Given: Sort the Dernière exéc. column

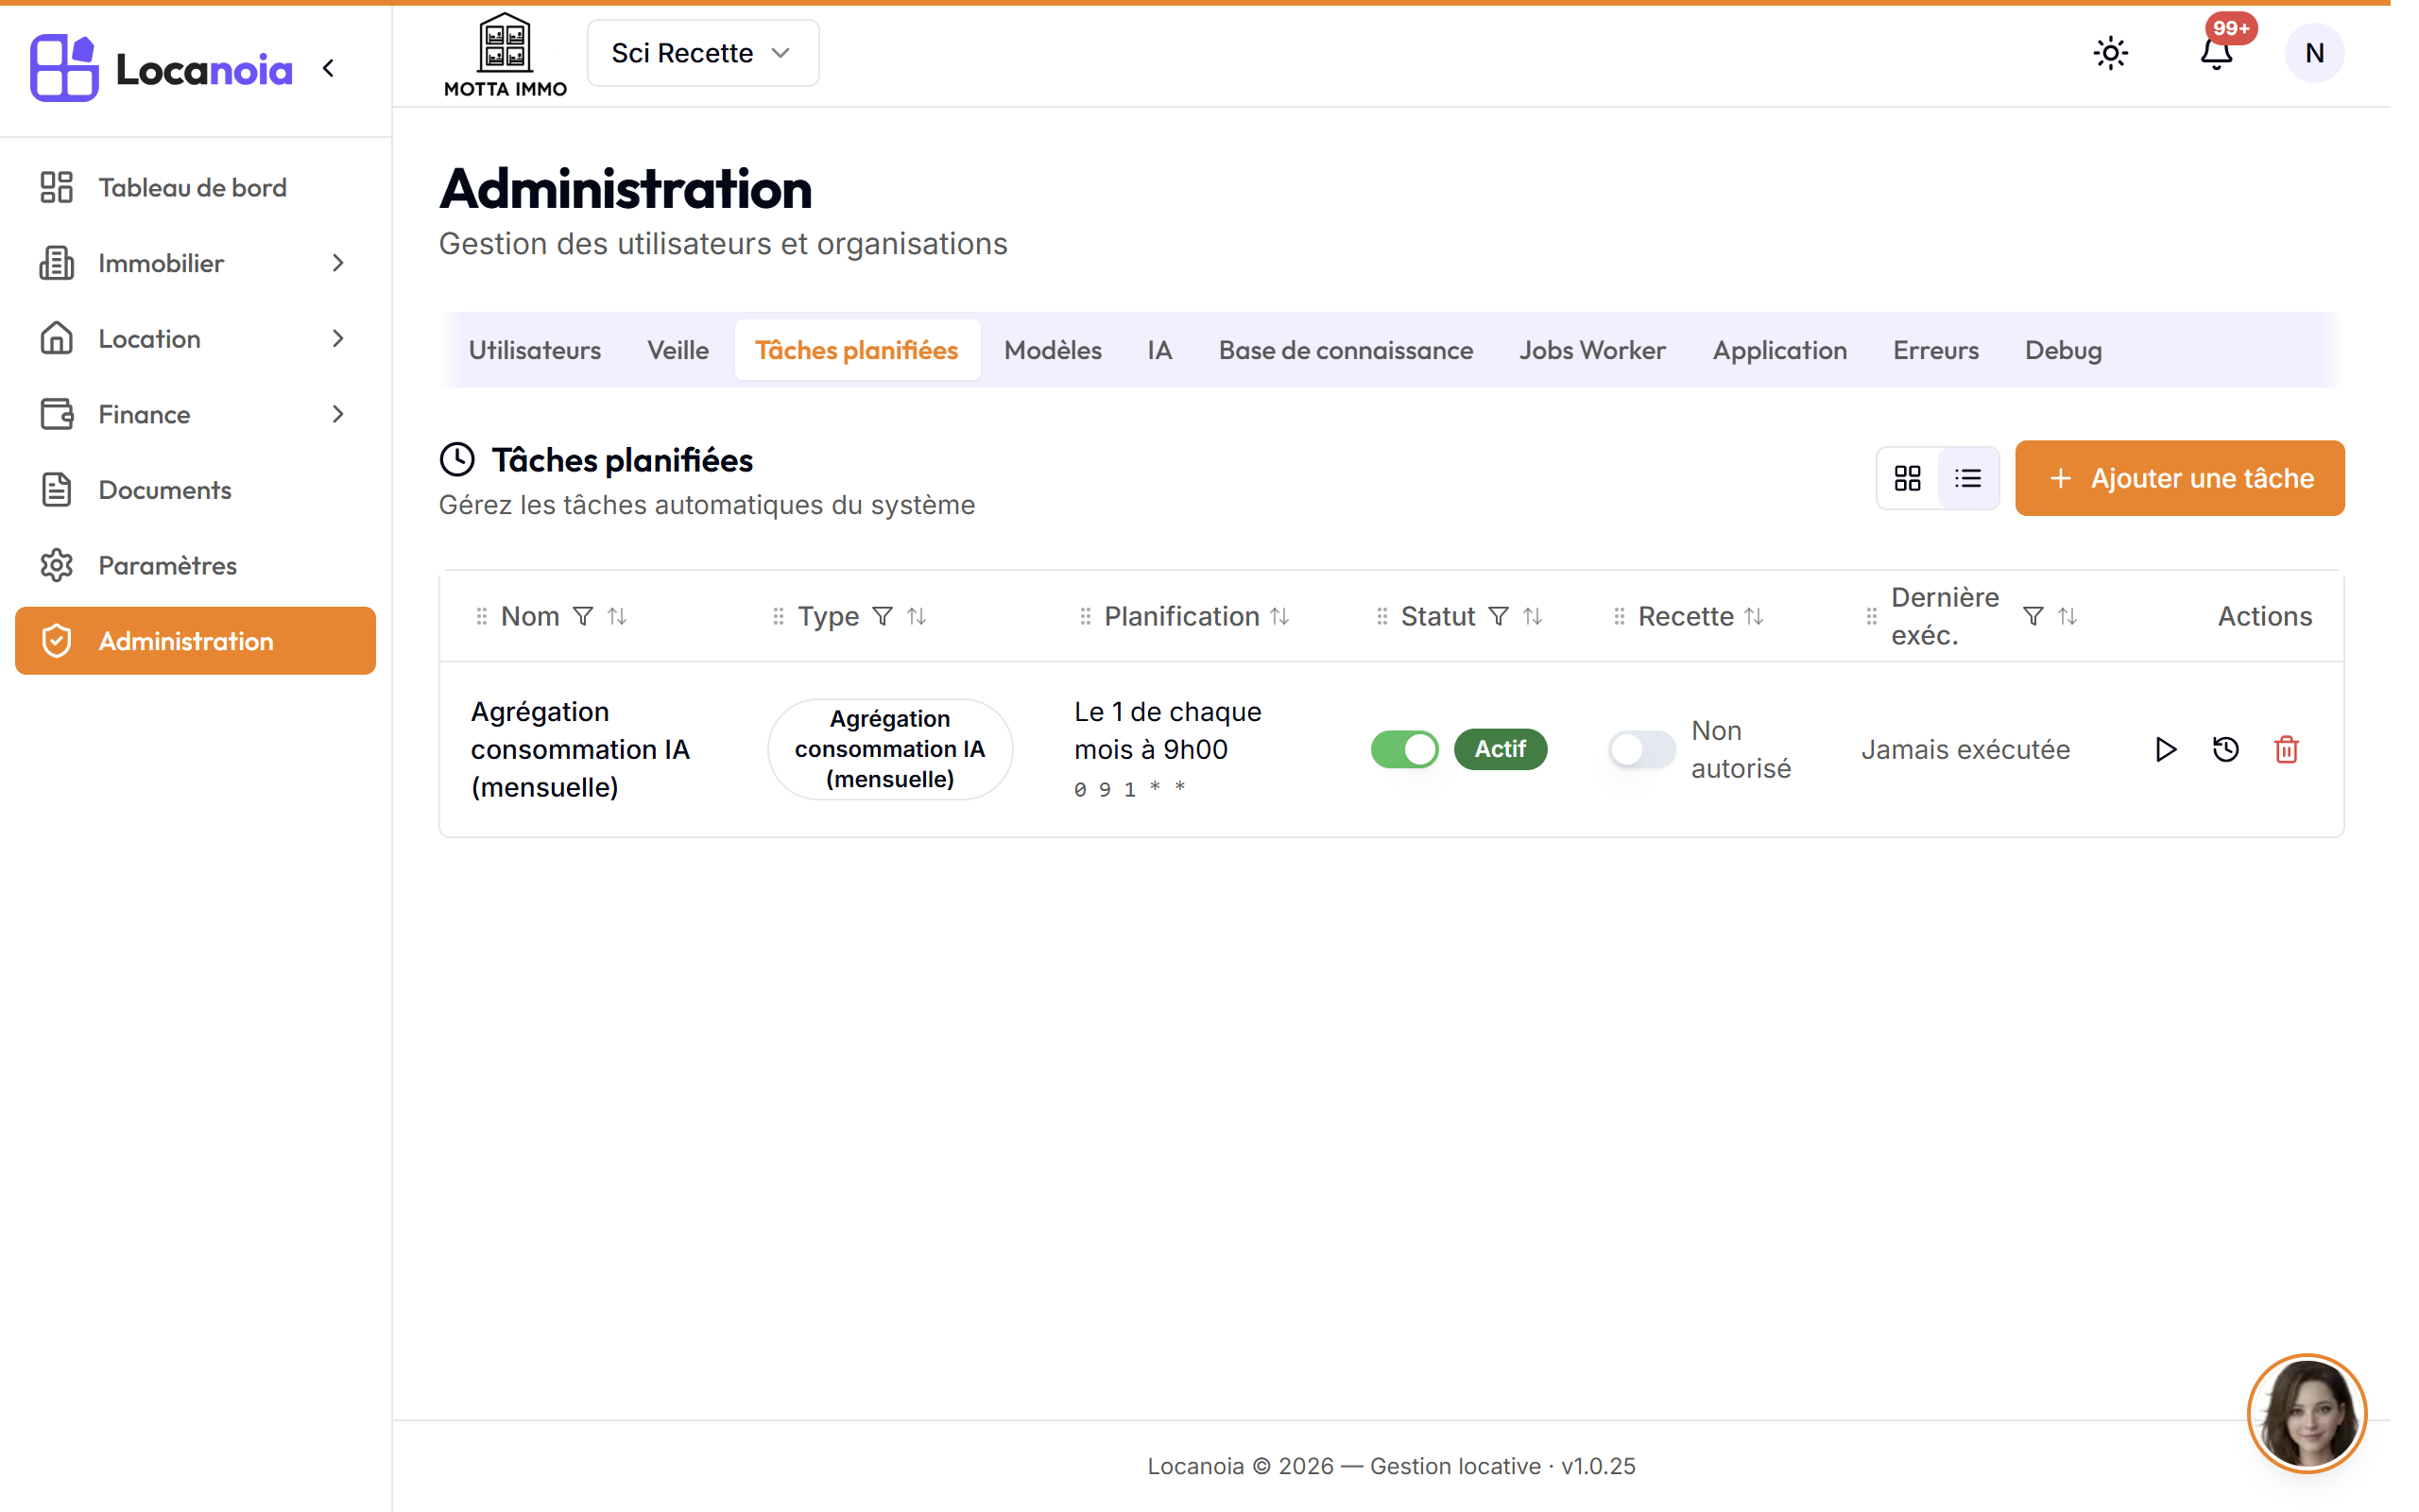Looking at the screenshot, I should [x=2067, y=616].
